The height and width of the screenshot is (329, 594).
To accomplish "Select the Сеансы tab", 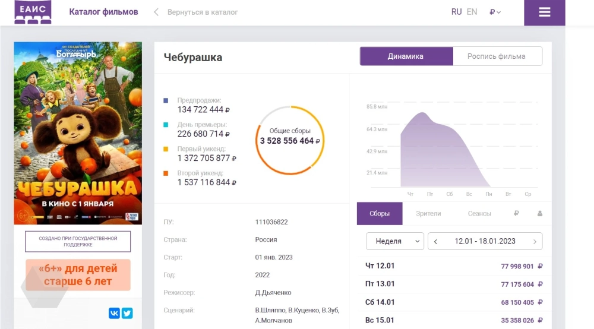I will pyautogui.click(x=479, y=213).
